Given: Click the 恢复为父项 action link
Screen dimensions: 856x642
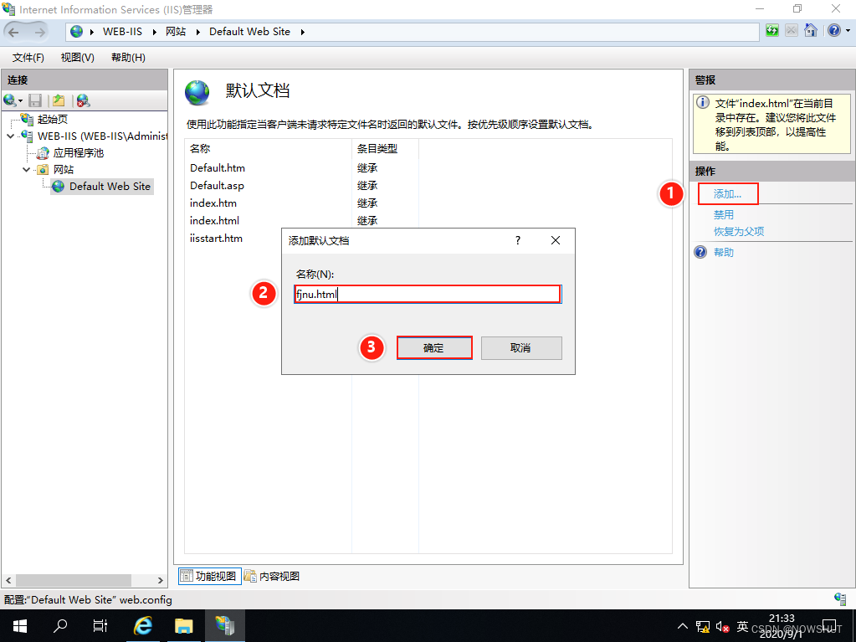Looking at the screenshot, I should pyautogui.click(x=740, y=231).
